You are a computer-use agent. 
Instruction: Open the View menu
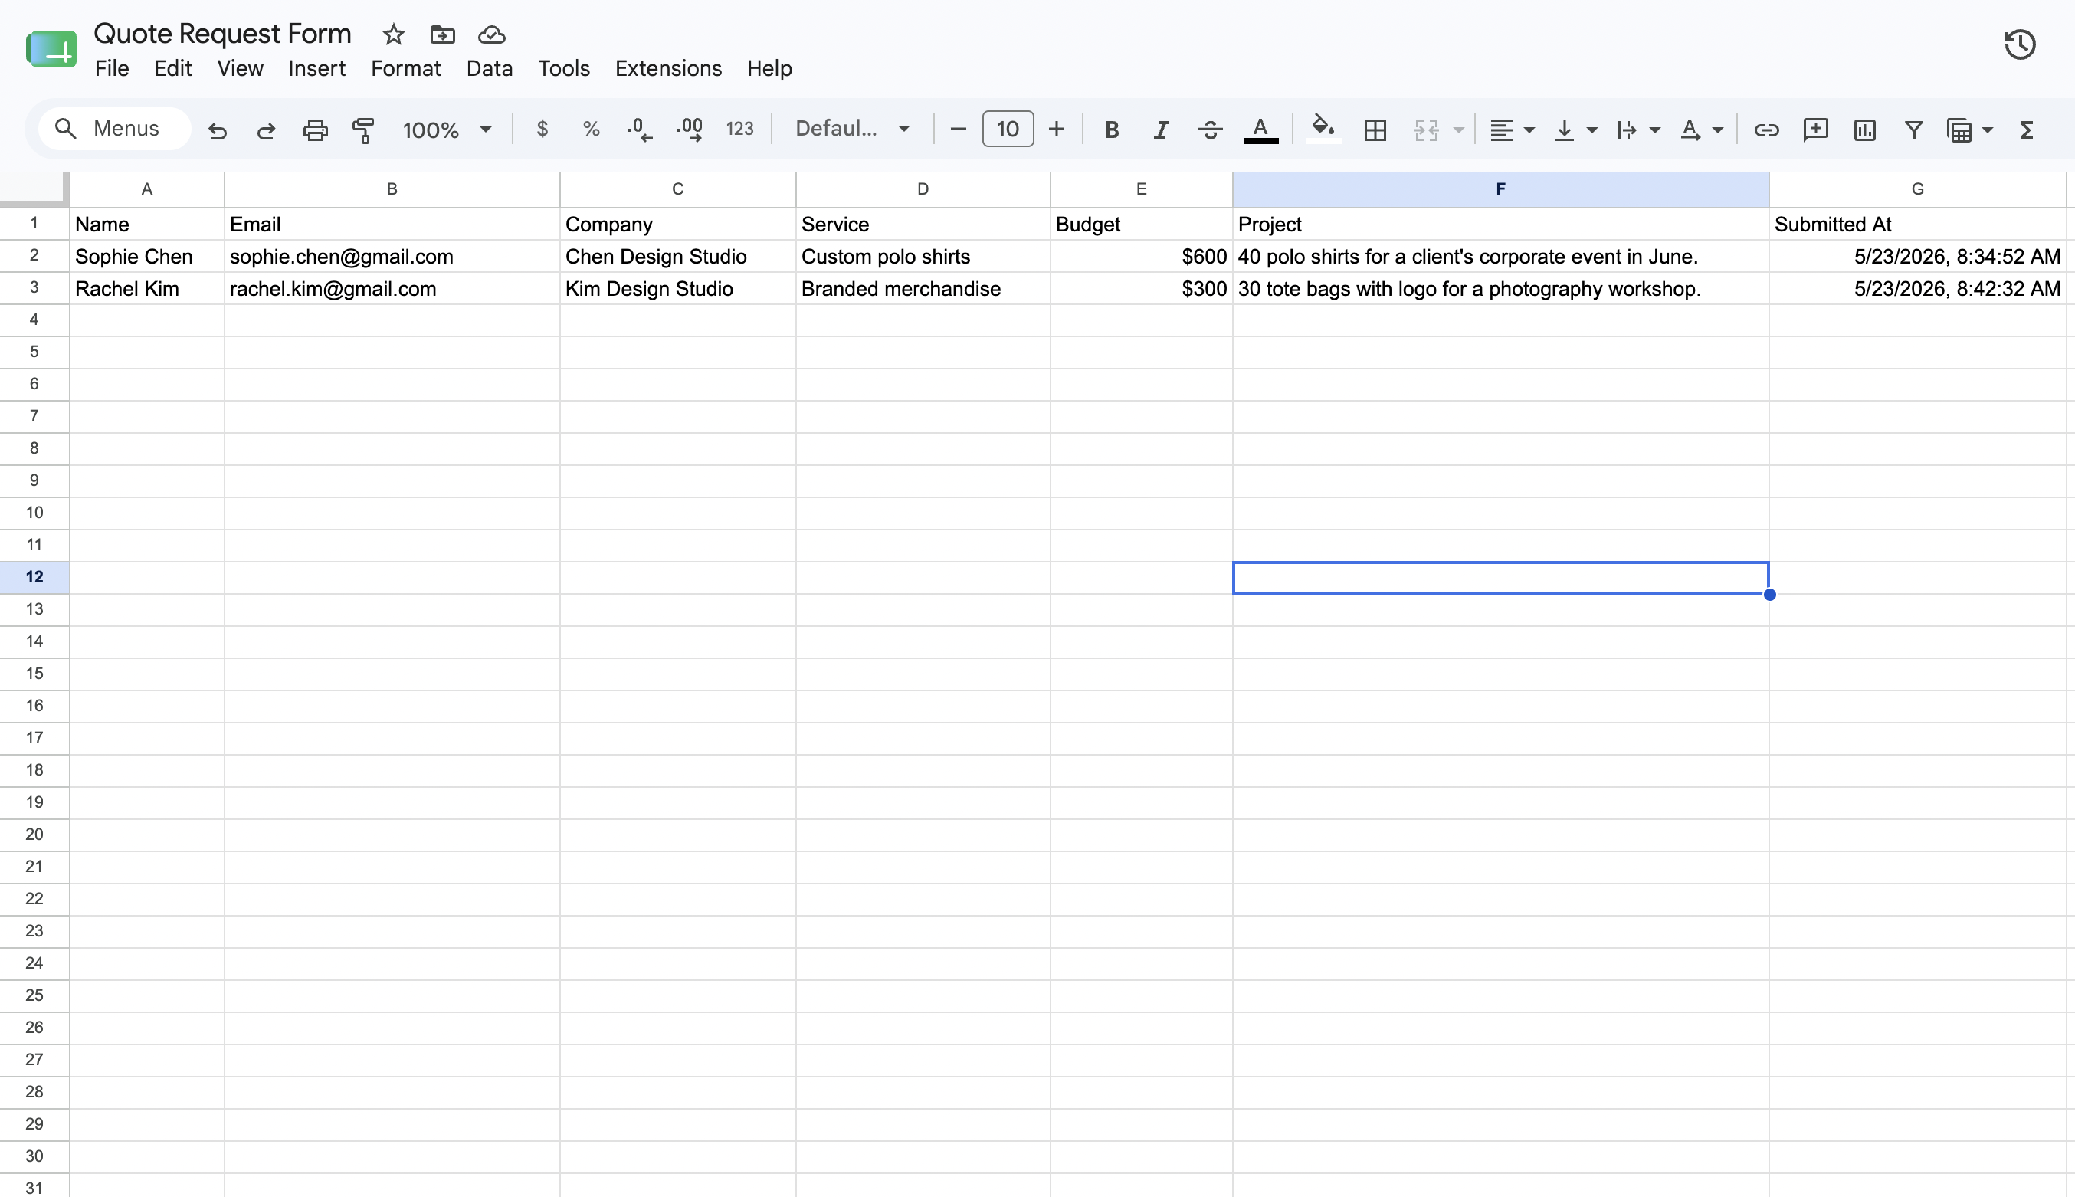click(x=240, y=68)
